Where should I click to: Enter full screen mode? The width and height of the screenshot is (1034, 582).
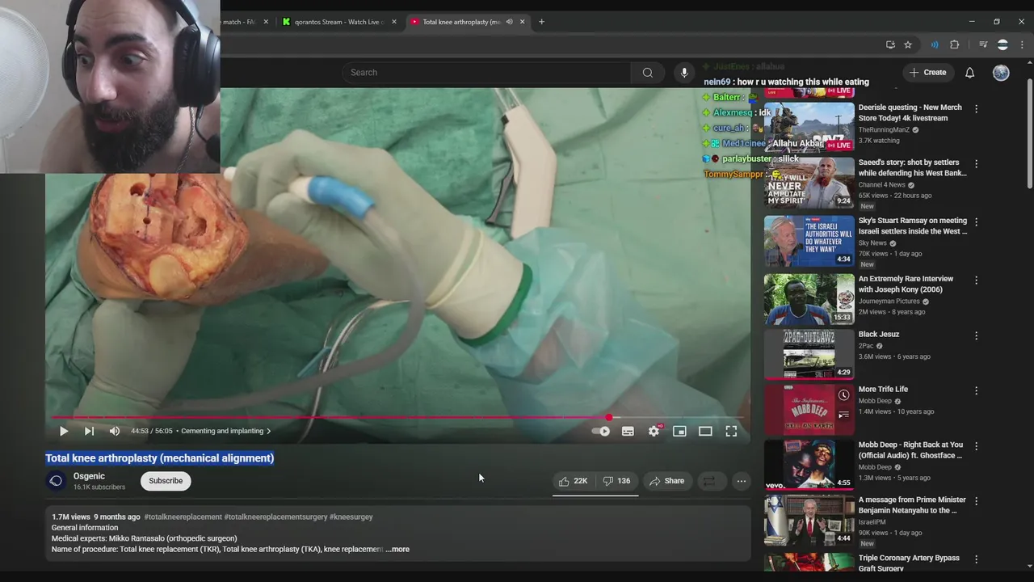(731, 432)
